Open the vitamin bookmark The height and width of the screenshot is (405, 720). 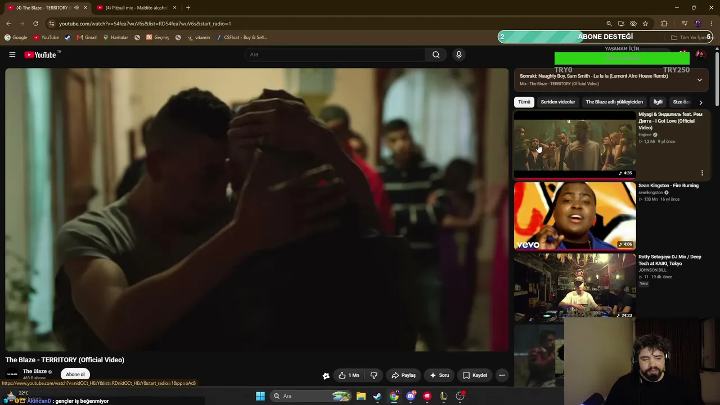tap(199, 38)
